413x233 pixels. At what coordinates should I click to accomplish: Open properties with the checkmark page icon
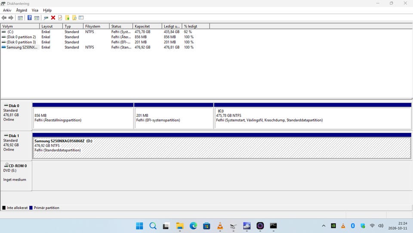click(60, 18)
